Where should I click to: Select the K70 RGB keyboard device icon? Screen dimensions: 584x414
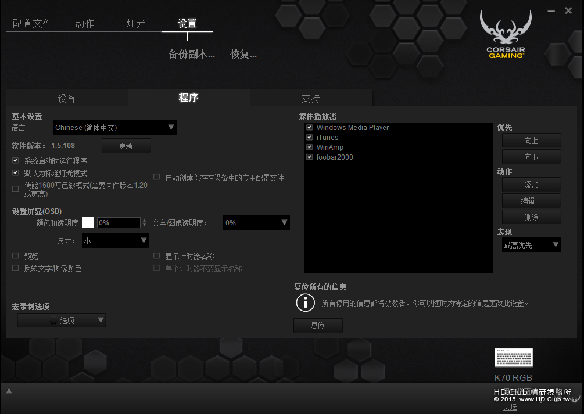(x=514, y=358)
